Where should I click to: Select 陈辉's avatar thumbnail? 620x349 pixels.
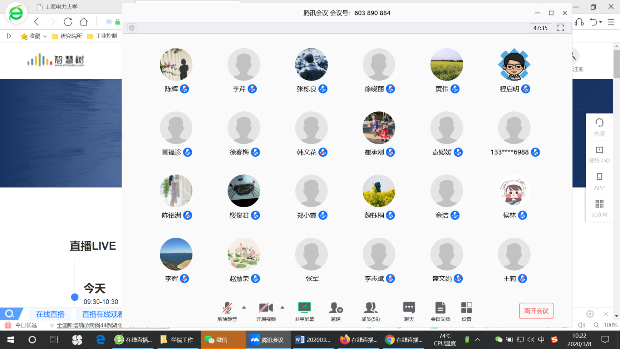point(176,64)
